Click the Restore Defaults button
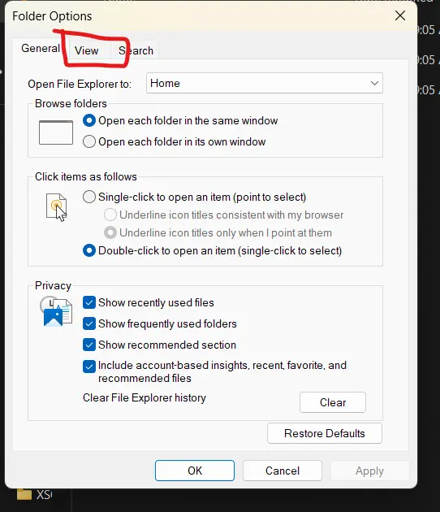The width and height of the screenshot is (440, 512). [x=325, y=433]
